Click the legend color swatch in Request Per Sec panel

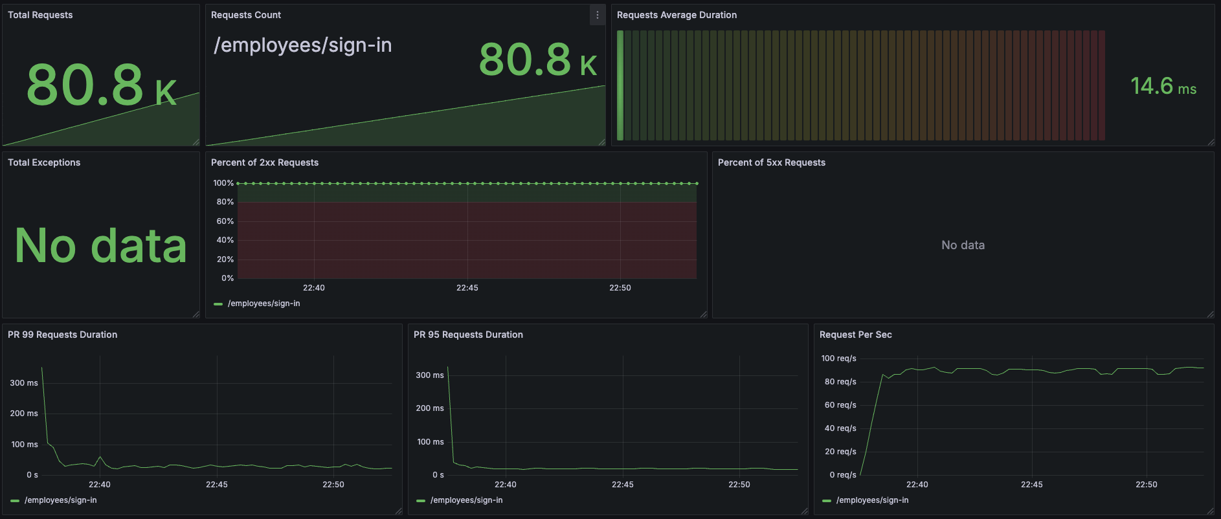[827, 500]
